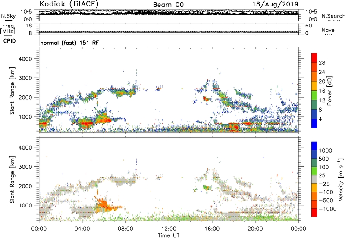Pick the dark blue top of Velocity color bar

(x=314, y=146)
